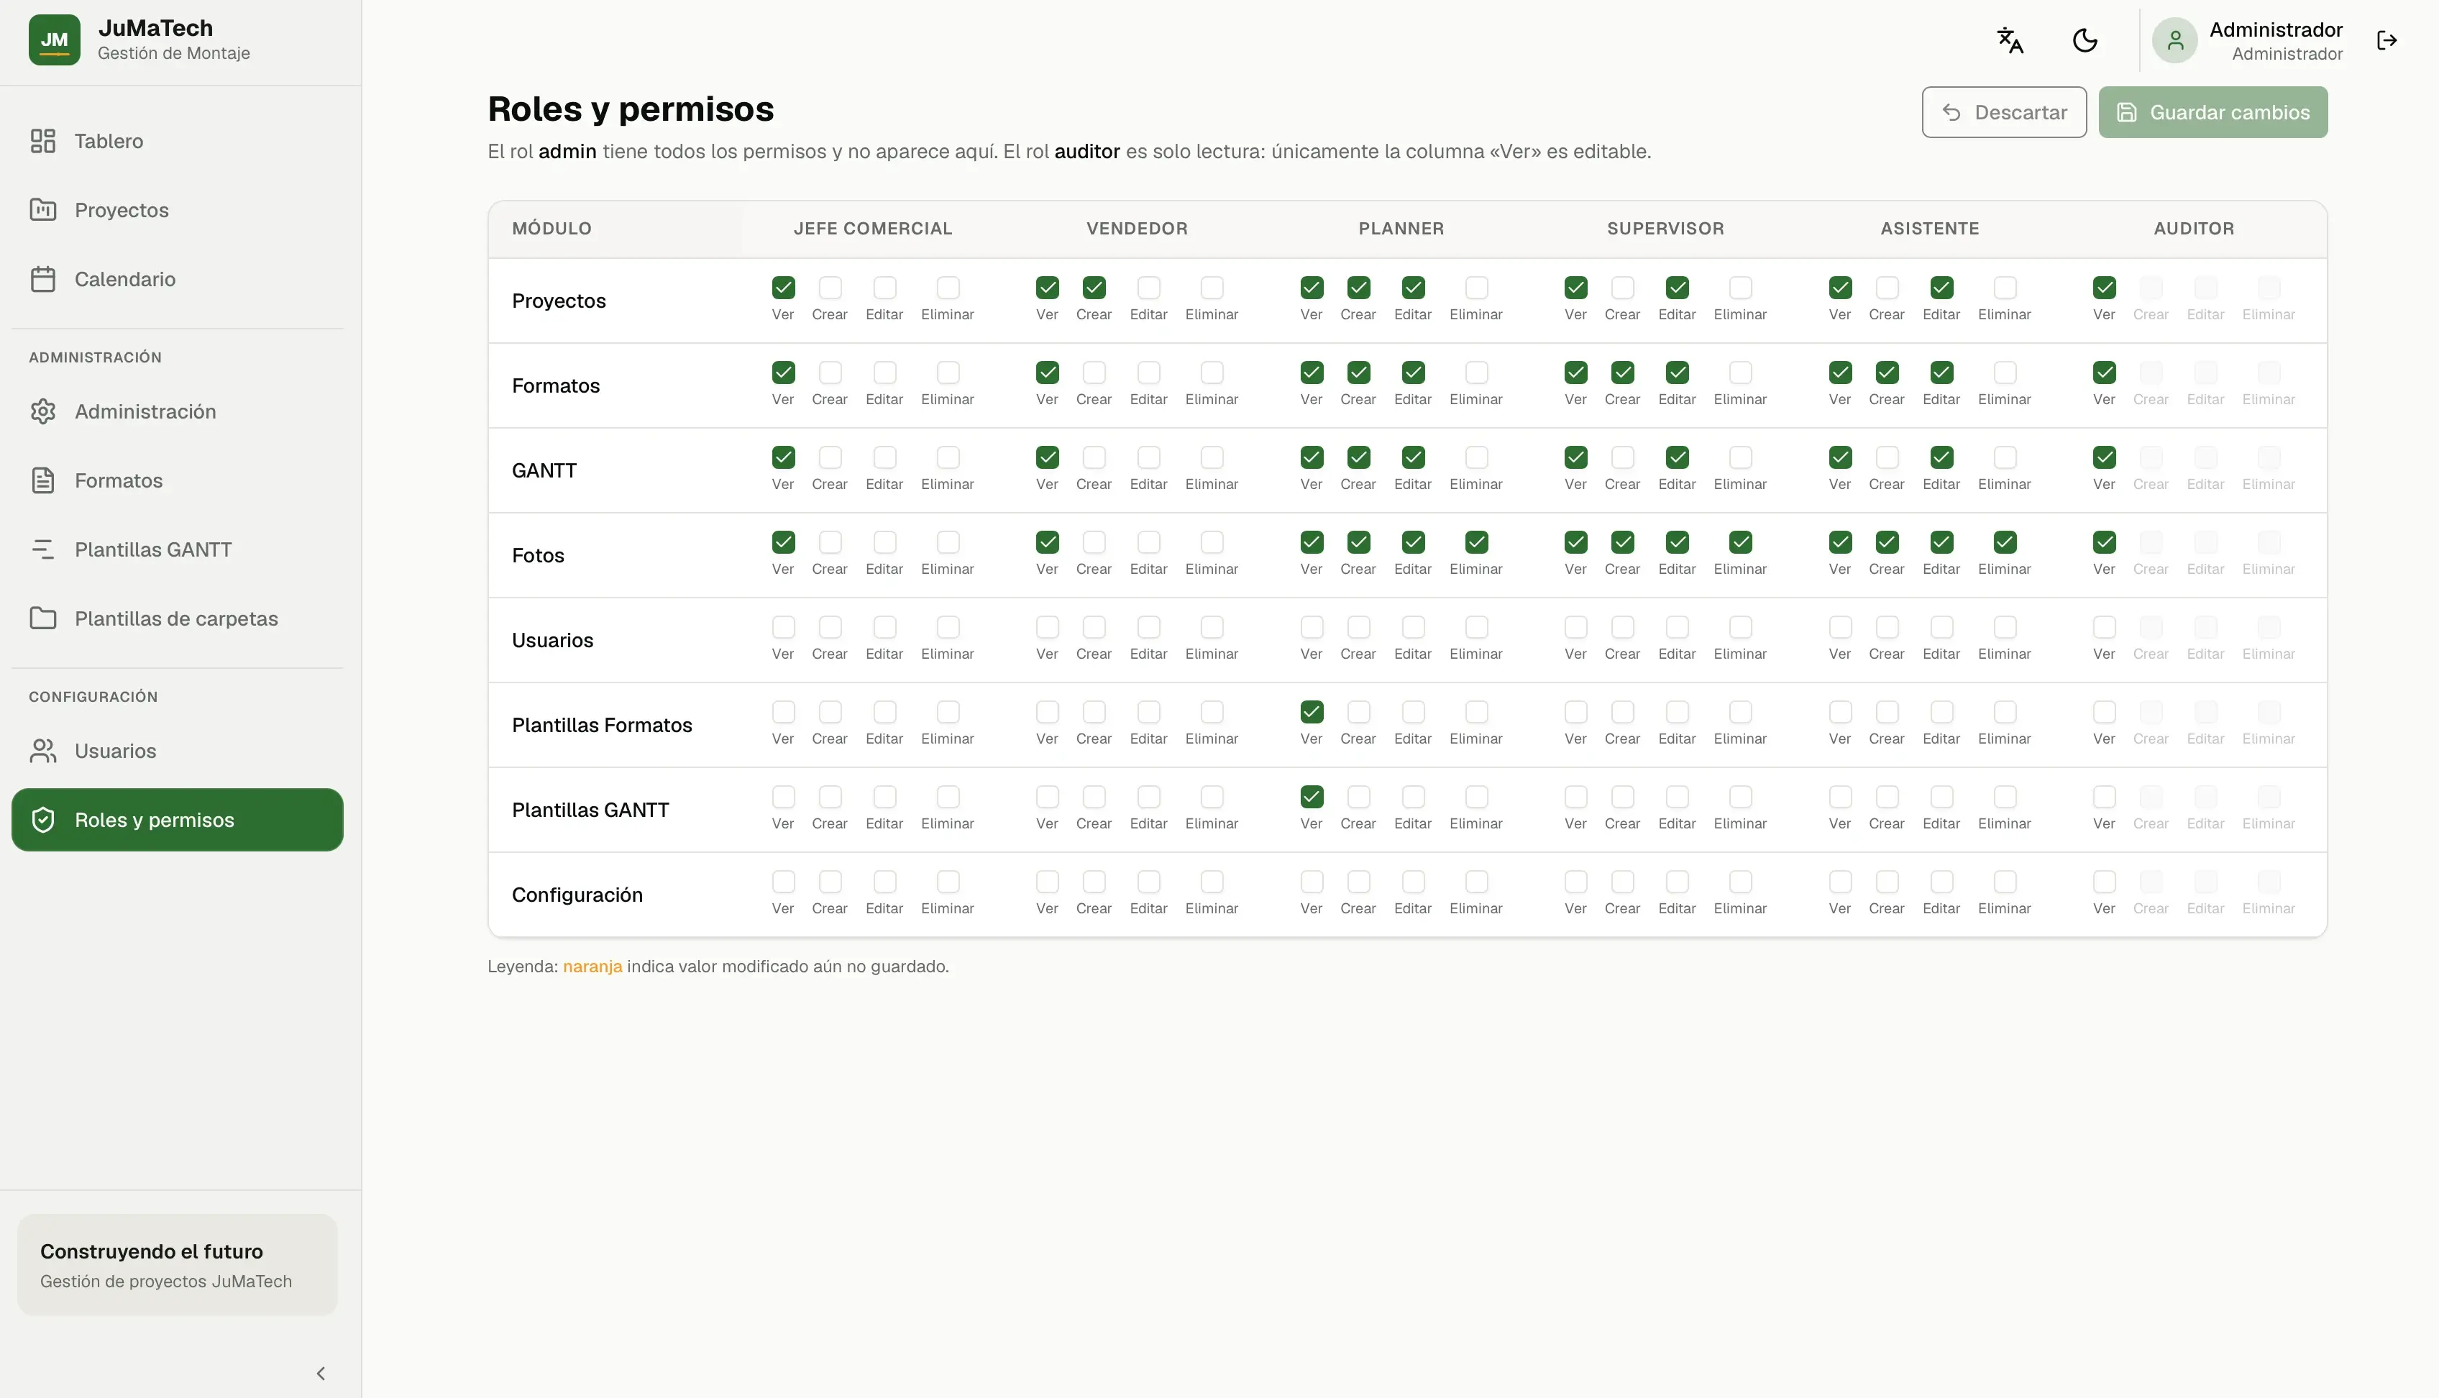Click the Administrador user avatar
The width and height of the screenshot is (2439, 1398).
click(2174, 40)
